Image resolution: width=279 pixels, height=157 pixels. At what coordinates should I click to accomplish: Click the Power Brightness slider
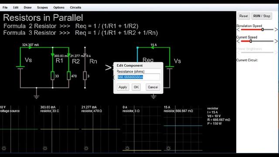tap(257, 52)
